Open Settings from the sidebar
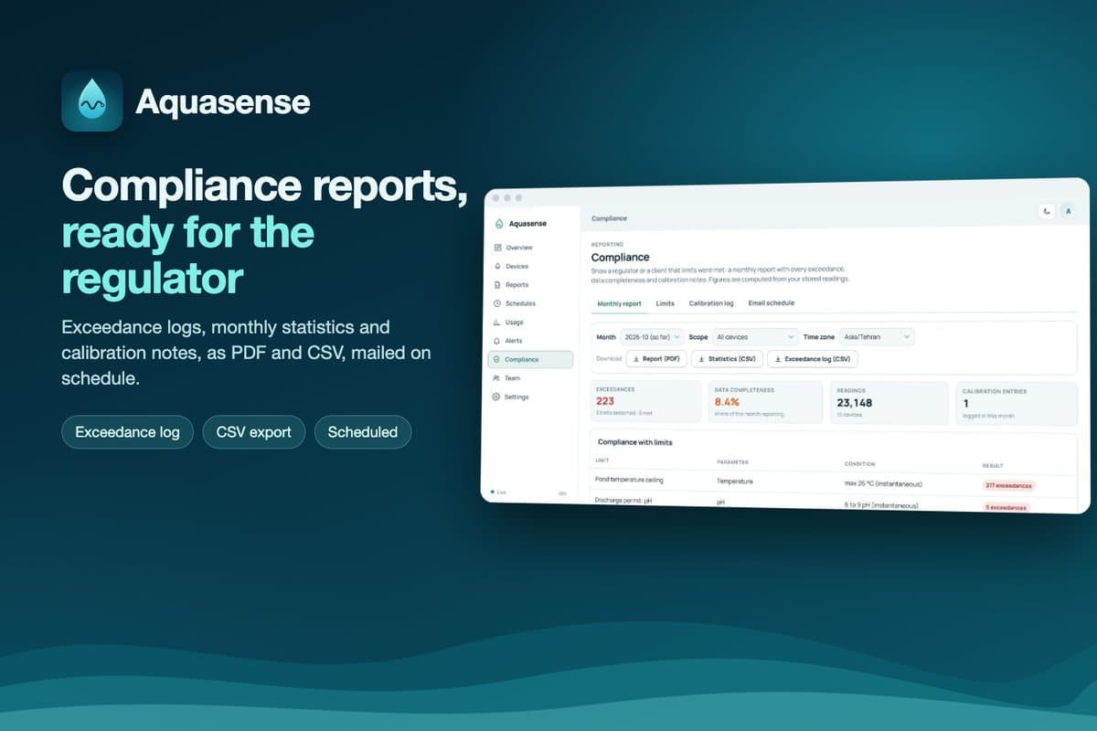The height and width of the screenshot is (731, 1097). click(511, 397)
